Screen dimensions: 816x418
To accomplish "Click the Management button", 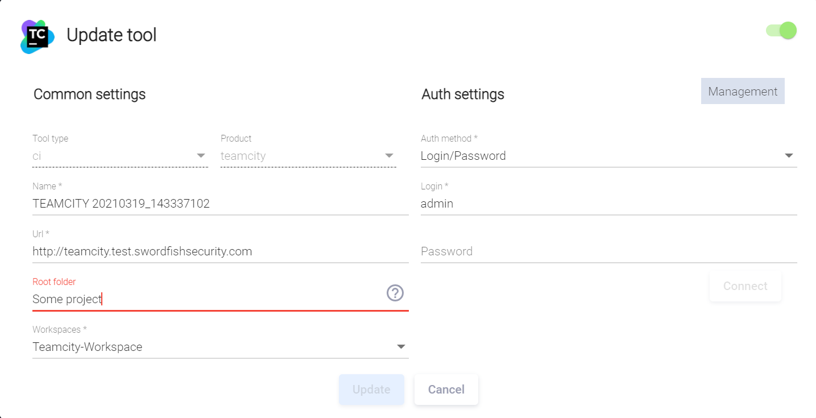I will click(x=743, y=92).
